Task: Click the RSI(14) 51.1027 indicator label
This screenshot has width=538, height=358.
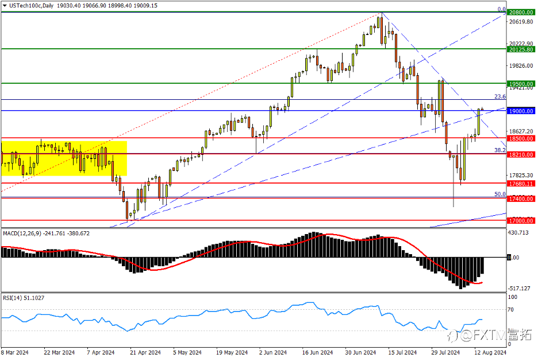Action: pos(24,298)
